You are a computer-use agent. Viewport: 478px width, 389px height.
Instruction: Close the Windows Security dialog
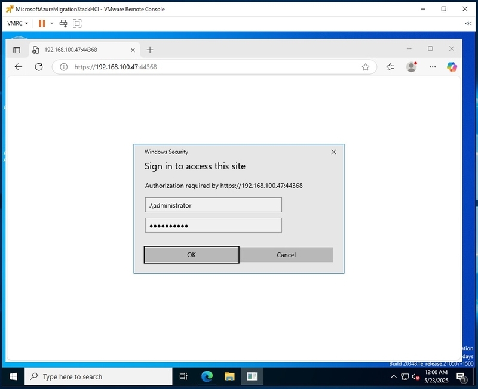click(x=334, y=152)
